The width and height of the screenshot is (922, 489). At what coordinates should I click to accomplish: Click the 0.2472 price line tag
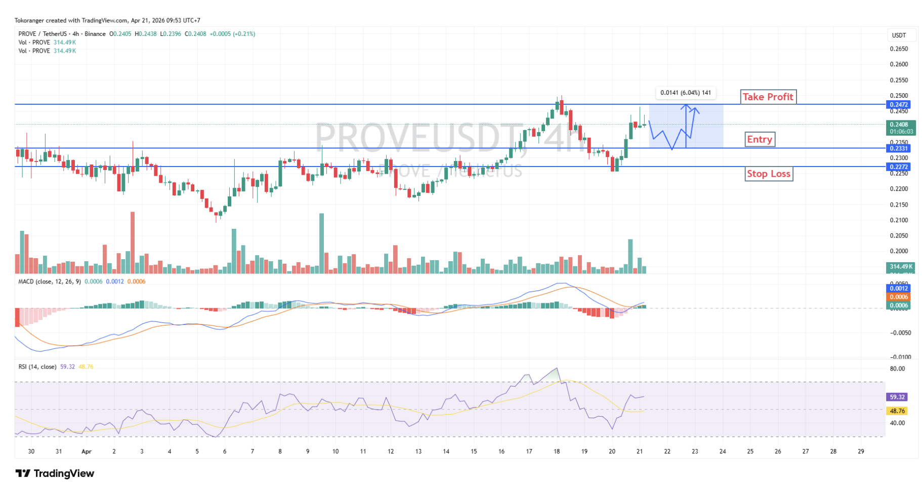[899, 105]
